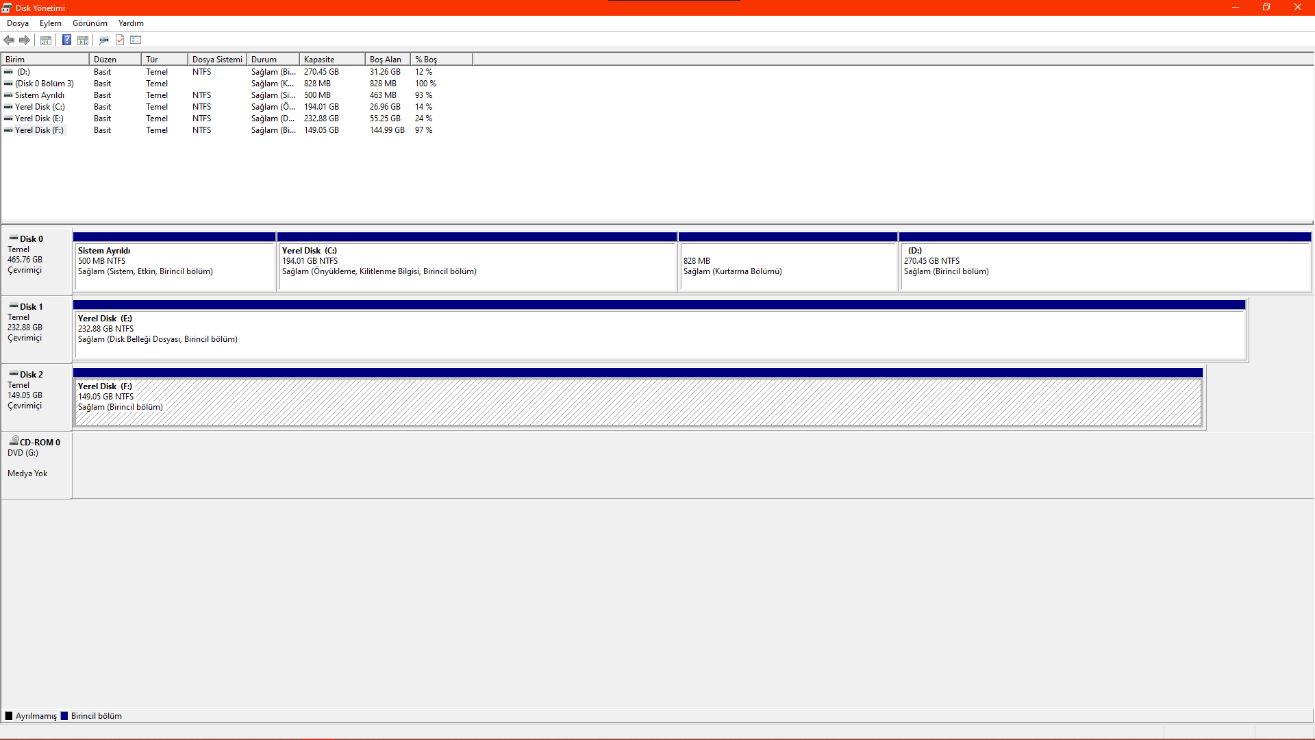Toggle the console tree pane toolbar icon
The image size is (1315, 740).
46,40
